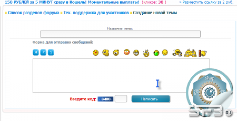Click inside the large message textarea
The height and width of the screenshot is (121, 237).
pyautogui.click(x=121, y=75)
